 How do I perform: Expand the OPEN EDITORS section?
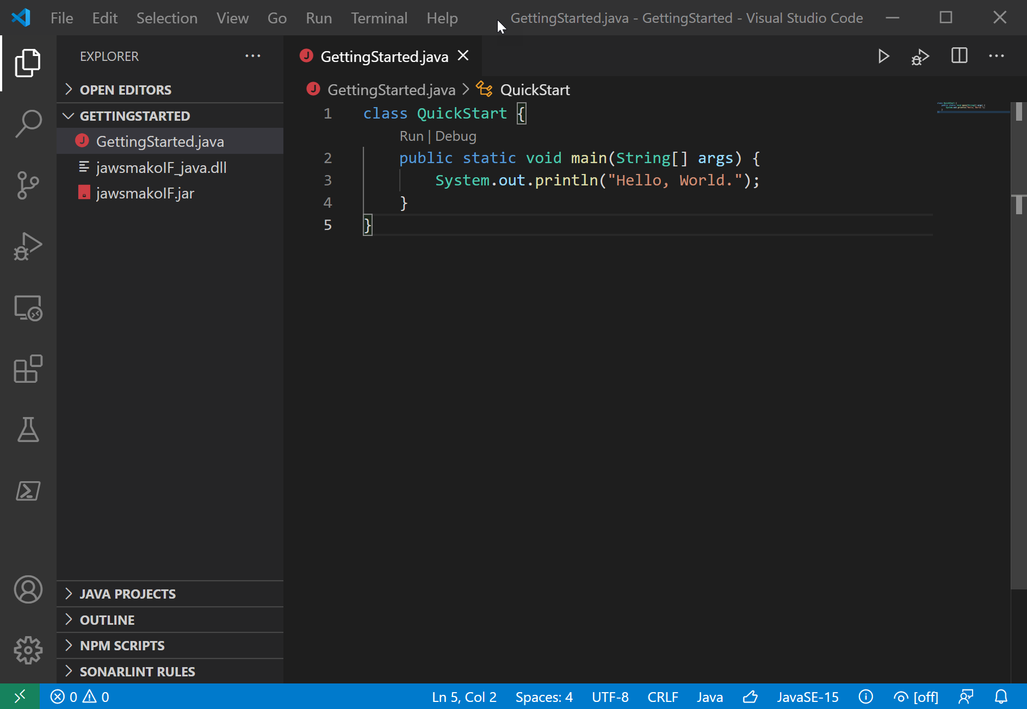click(126, 90)
